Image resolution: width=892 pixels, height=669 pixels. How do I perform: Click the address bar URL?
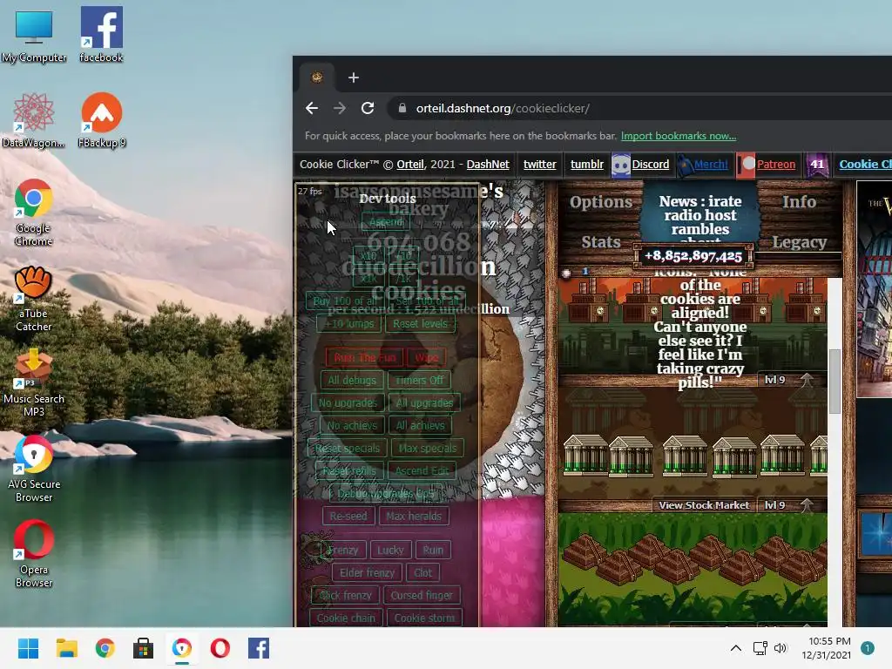click(503, 108)
